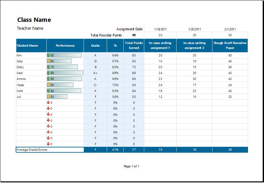Select the 1/18/2011 date cell
The image size is (264, 183).
(x=160, y=29)
